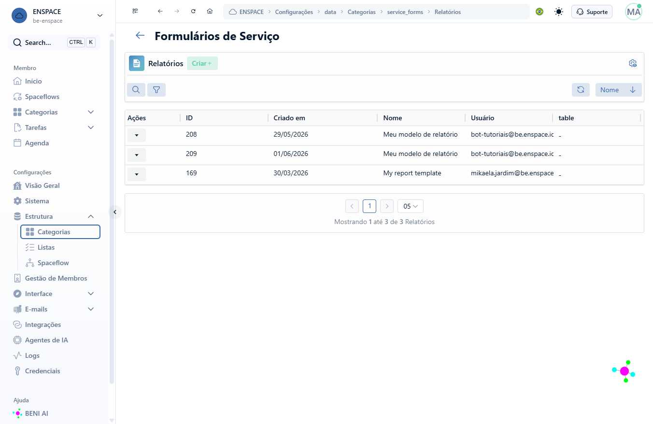Open actions dropdown for report ID 209
653x424 pixels.
[137, 155]
